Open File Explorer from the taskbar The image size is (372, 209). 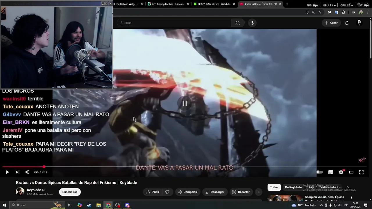pyautogui.click(x=99, y=205)
